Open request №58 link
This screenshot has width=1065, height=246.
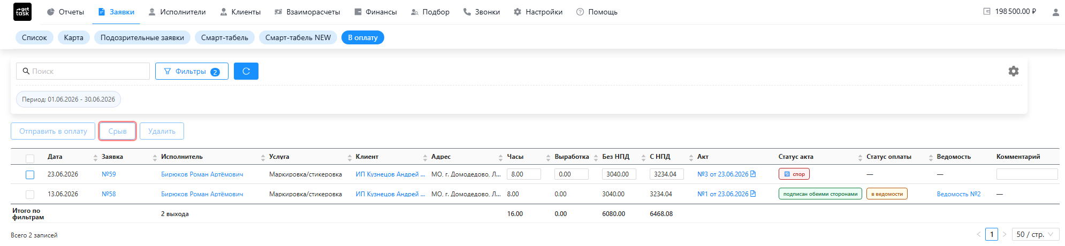[x=109, y=194]
